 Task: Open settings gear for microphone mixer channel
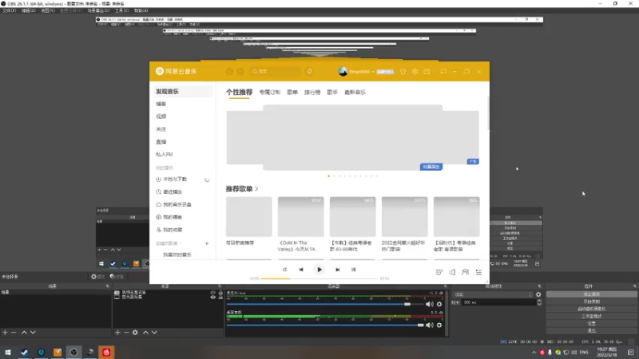tap(439, 304)
